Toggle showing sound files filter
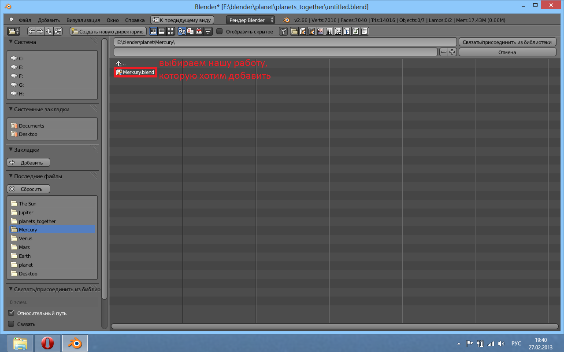The width and height of the screenshot is (564, 352). click(356, 31)
